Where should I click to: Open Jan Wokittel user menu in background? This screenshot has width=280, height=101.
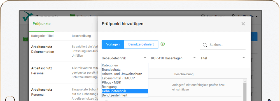[245, 16]
